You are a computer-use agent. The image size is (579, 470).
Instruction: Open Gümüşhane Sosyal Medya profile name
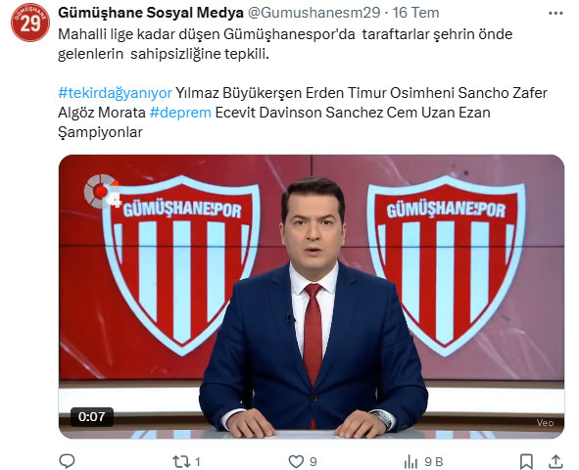tap(151, 13)
